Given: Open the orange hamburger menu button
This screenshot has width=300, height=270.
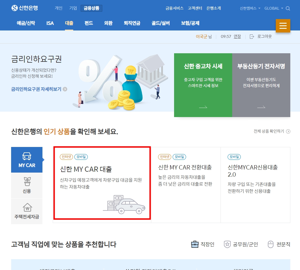Looking at the screenshot, I should coord(283,26).
